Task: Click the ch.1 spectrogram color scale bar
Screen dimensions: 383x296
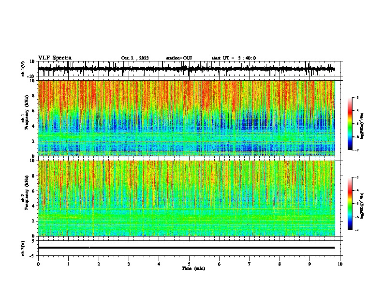Action: 350,124
